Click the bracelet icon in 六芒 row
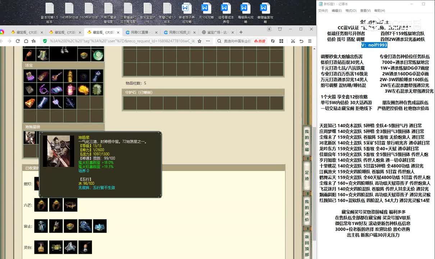The image size is (435, 259). point(71,205)
